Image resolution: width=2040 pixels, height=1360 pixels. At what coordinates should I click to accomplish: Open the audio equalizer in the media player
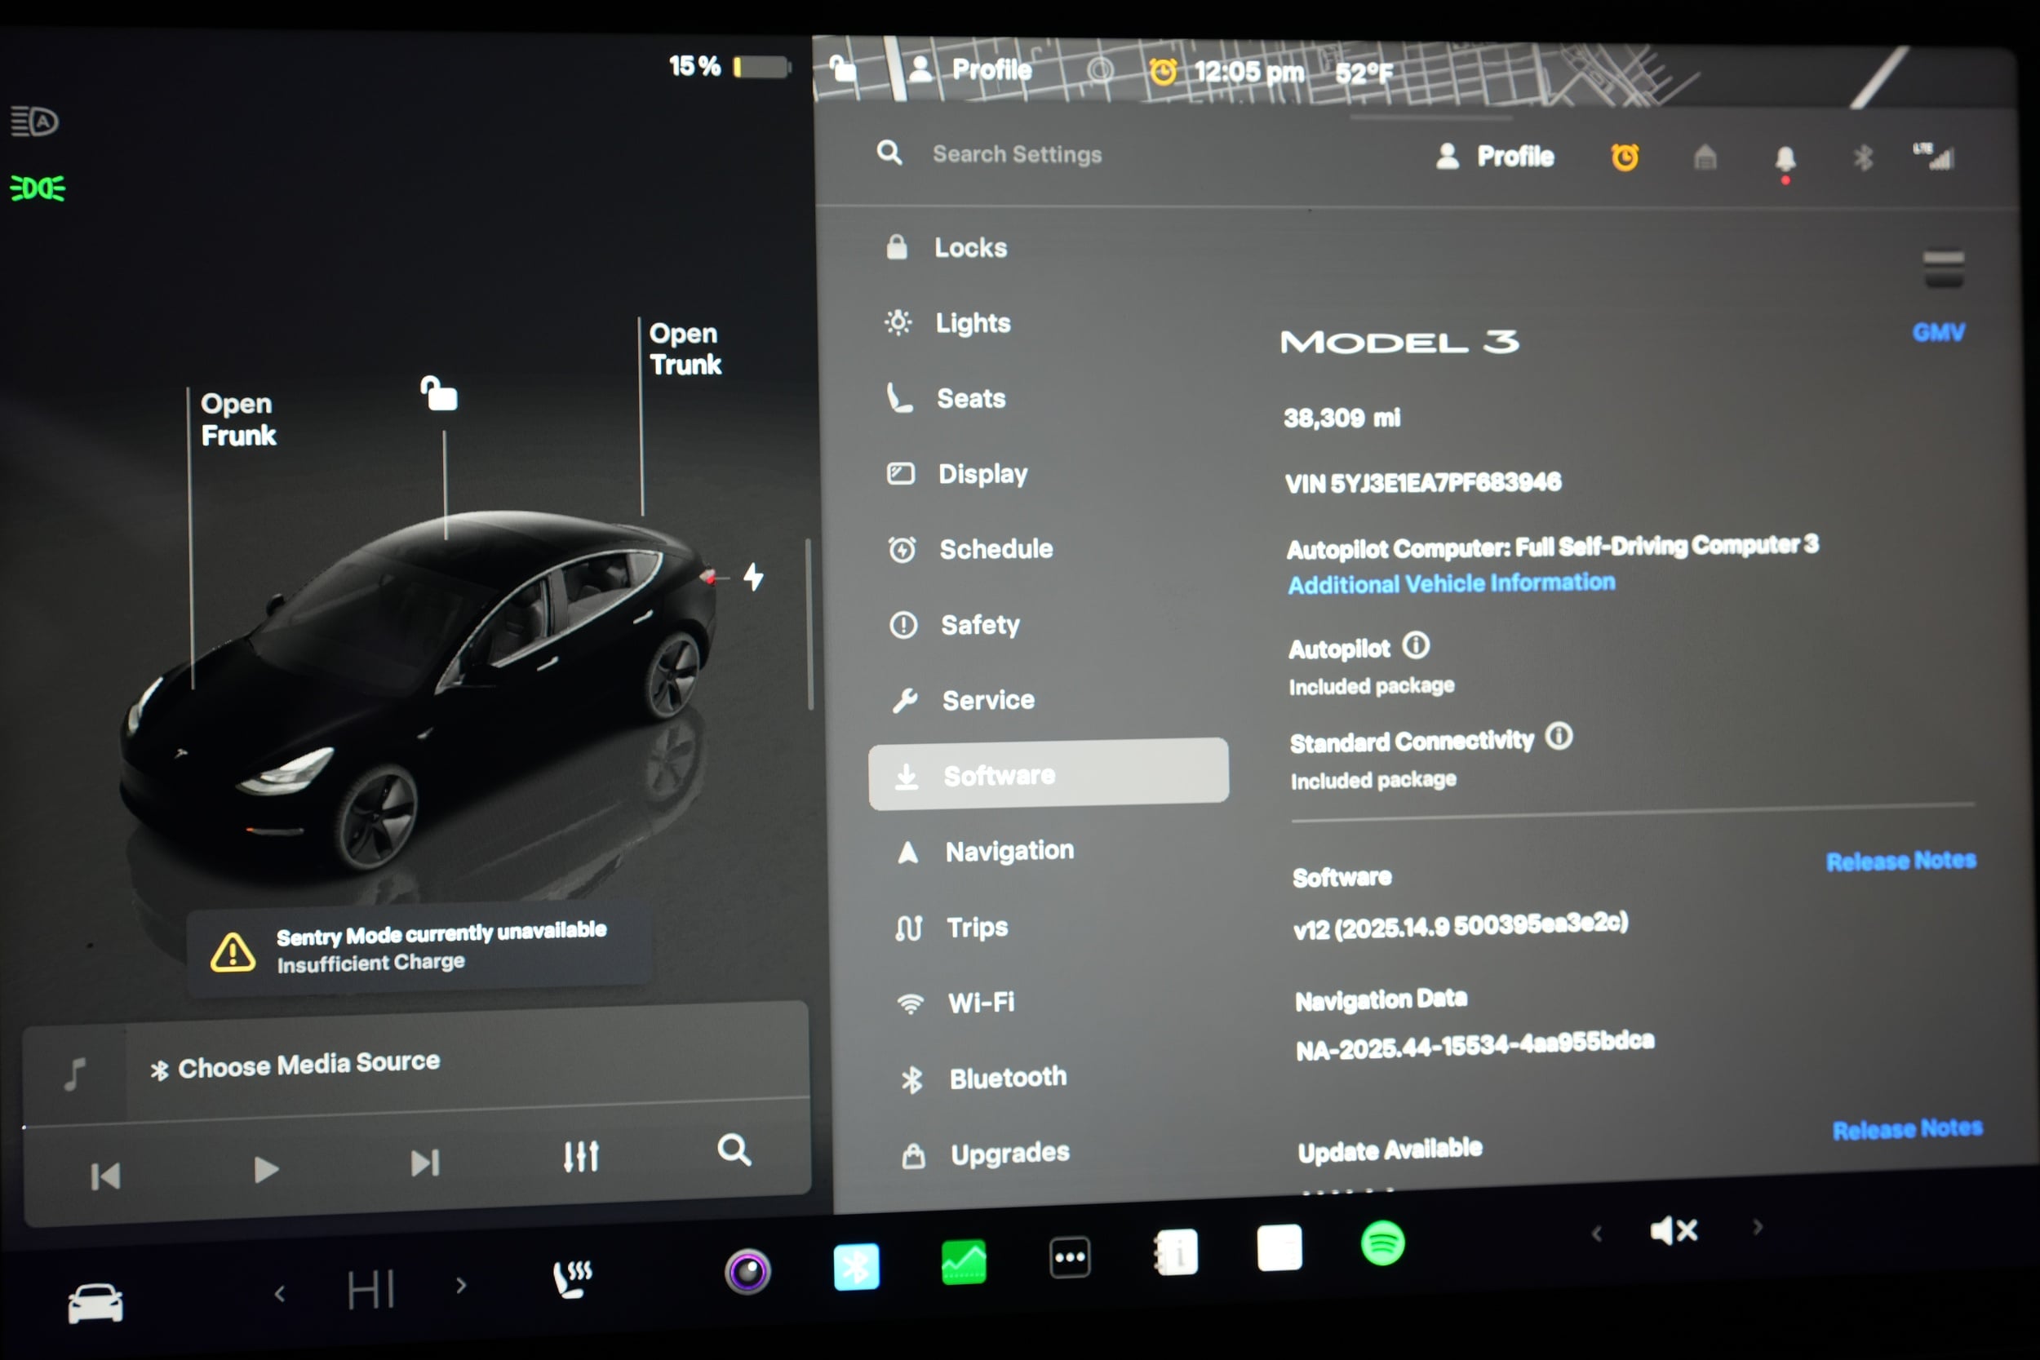pos(579,1155)
